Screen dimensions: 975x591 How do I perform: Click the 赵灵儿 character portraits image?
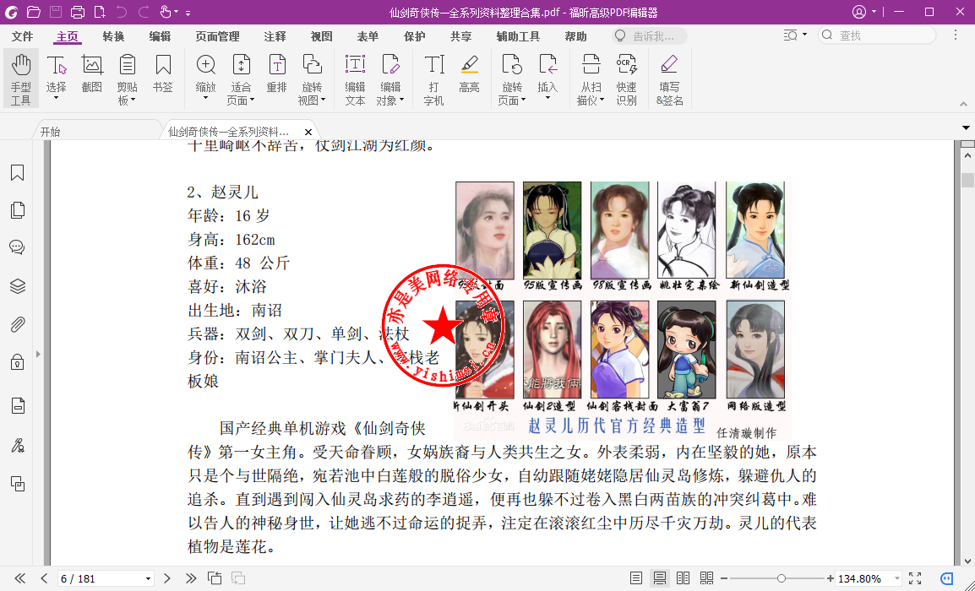(623, 310)
